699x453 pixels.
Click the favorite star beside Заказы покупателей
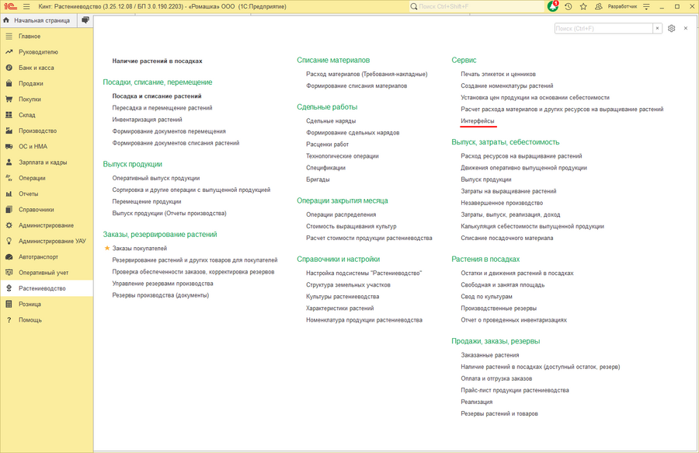click(107, 248)
